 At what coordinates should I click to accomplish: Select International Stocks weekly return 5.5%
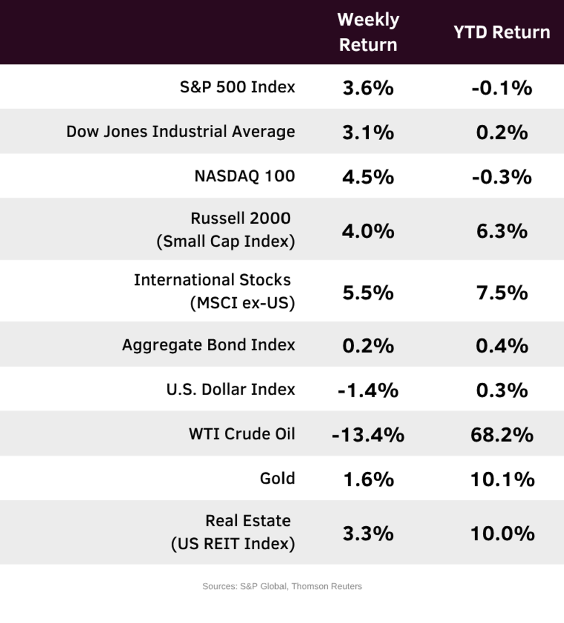pos(368,293)
